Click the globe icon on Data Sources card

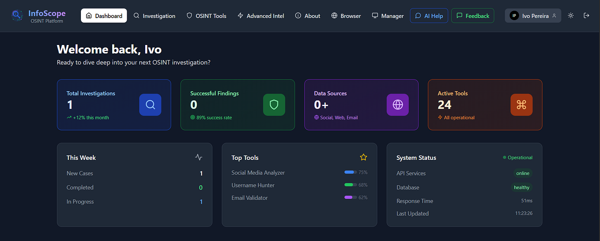[x=398, y=104]
